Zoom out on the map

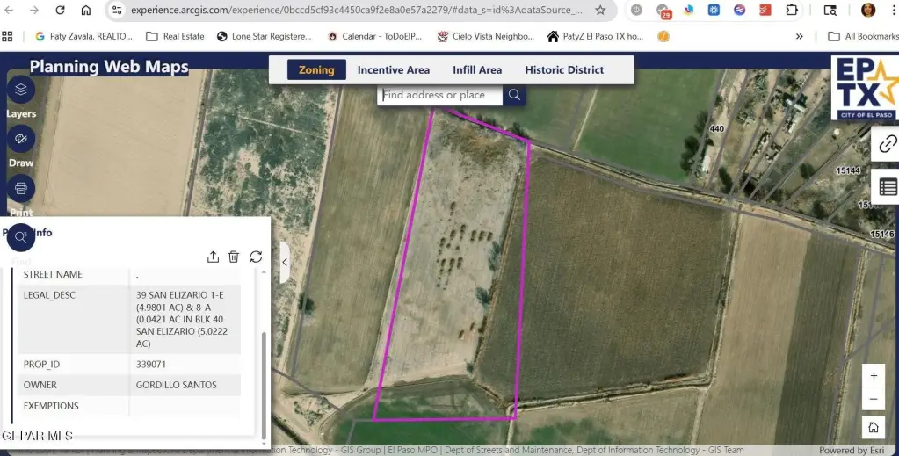[x=874, y=399]
